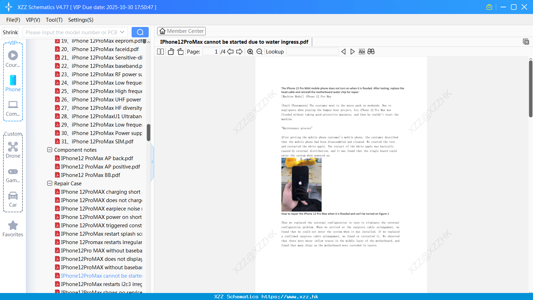Rotate page clockwise icon
This screenshot has width=533, height=300.
pyautogui.click(x=180, y=52)
